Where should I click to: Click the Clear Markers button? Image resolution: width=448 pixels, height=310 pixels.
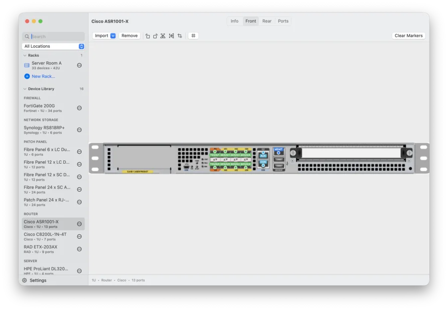pos(409,36)
